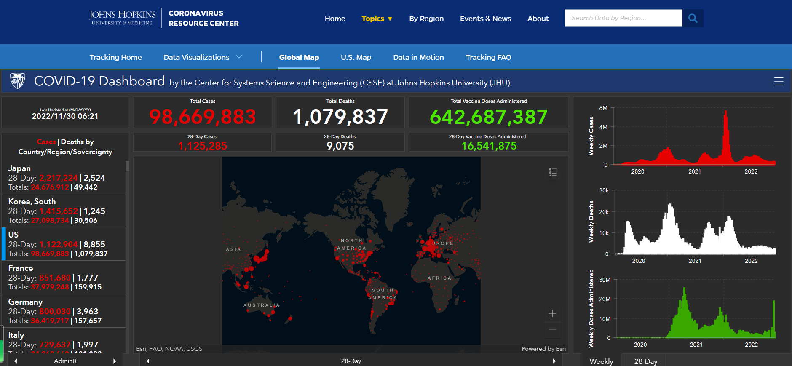792x366 pixels.
Task: Click the Search Data by Region field
Action: (623, 18)
